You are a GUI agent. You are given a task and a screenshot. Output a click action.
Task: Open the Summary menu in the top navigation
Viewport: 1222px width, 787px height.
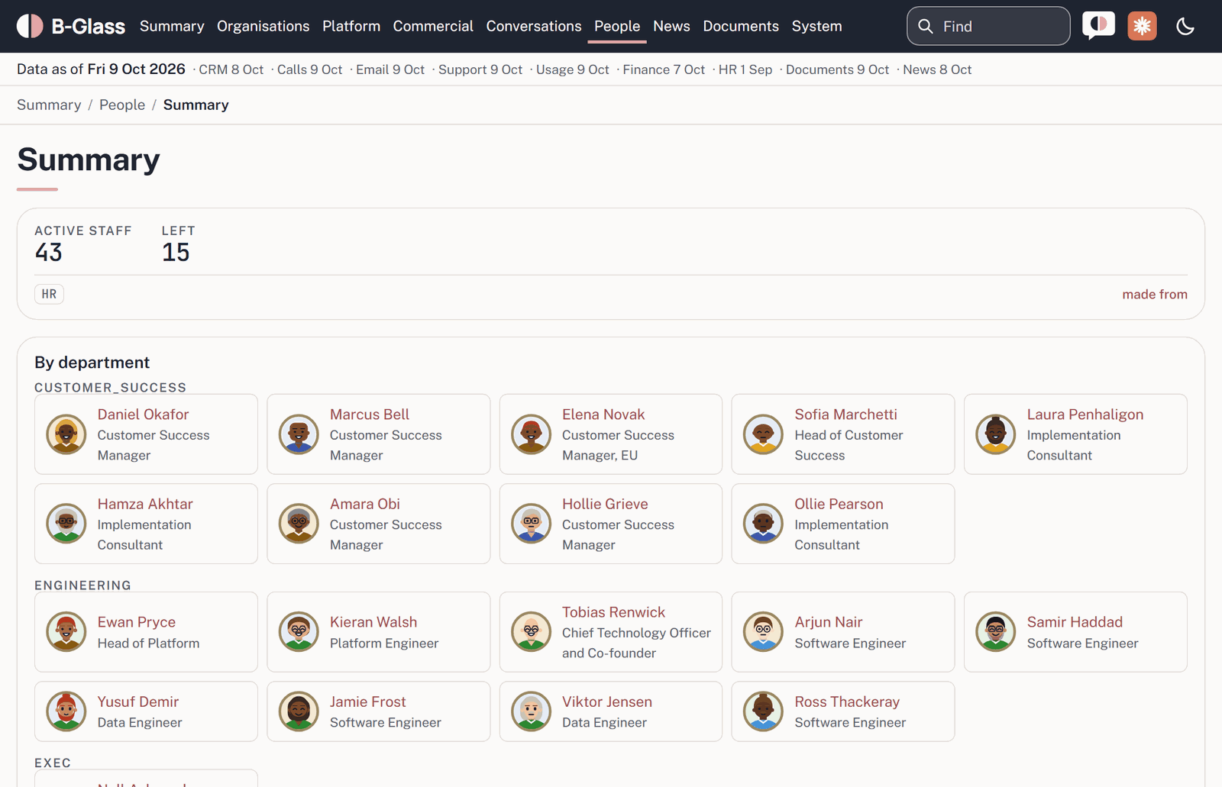point(172,26)
